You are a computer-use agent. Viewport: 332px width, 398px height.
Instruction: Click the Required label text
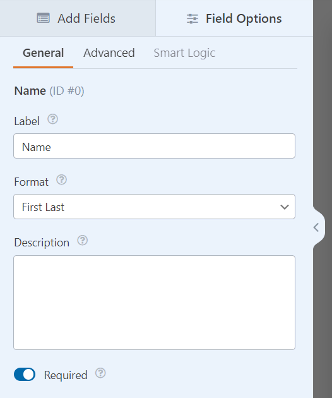[x=66, y=375]
